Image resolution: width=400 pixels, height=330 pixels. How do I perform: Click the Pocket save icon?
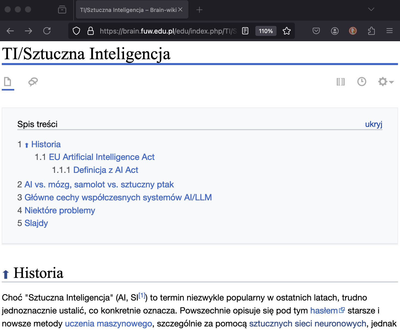[x=316, y=31]
